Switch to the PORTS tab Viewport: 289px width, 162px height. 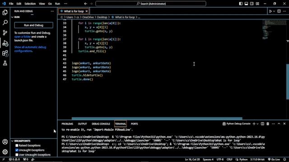pyautogui.click(x=135, y=124)
